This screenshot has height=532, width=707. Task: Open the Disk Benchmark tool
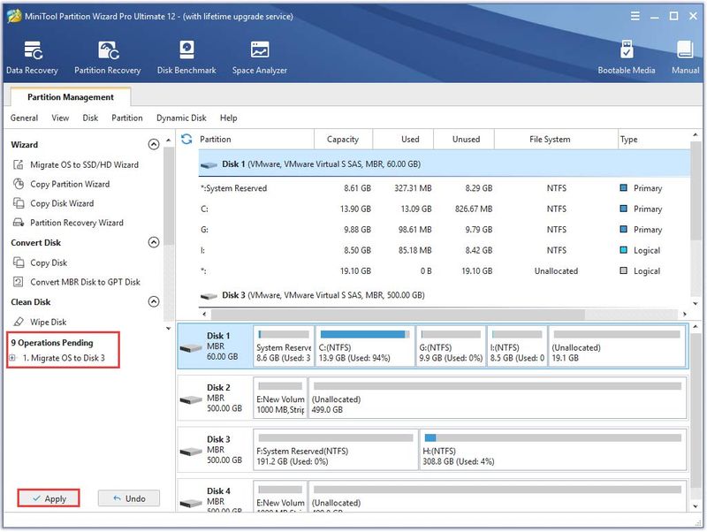[x=186, y=57]
